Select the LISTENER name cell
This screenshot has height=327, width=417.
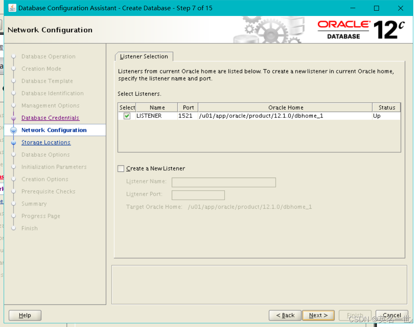click(x=157, y=116)
